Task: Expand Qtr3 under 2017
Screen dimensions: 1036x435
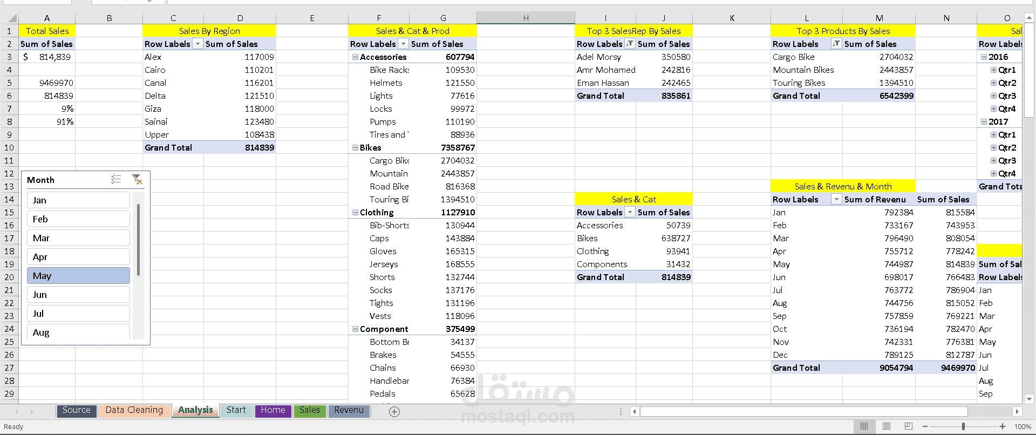Action: click(993, 160)
